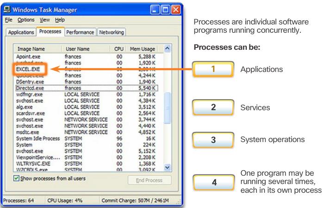Click the Task Manager title bar icon
The image size is (324, 208).
coord(7,10)
